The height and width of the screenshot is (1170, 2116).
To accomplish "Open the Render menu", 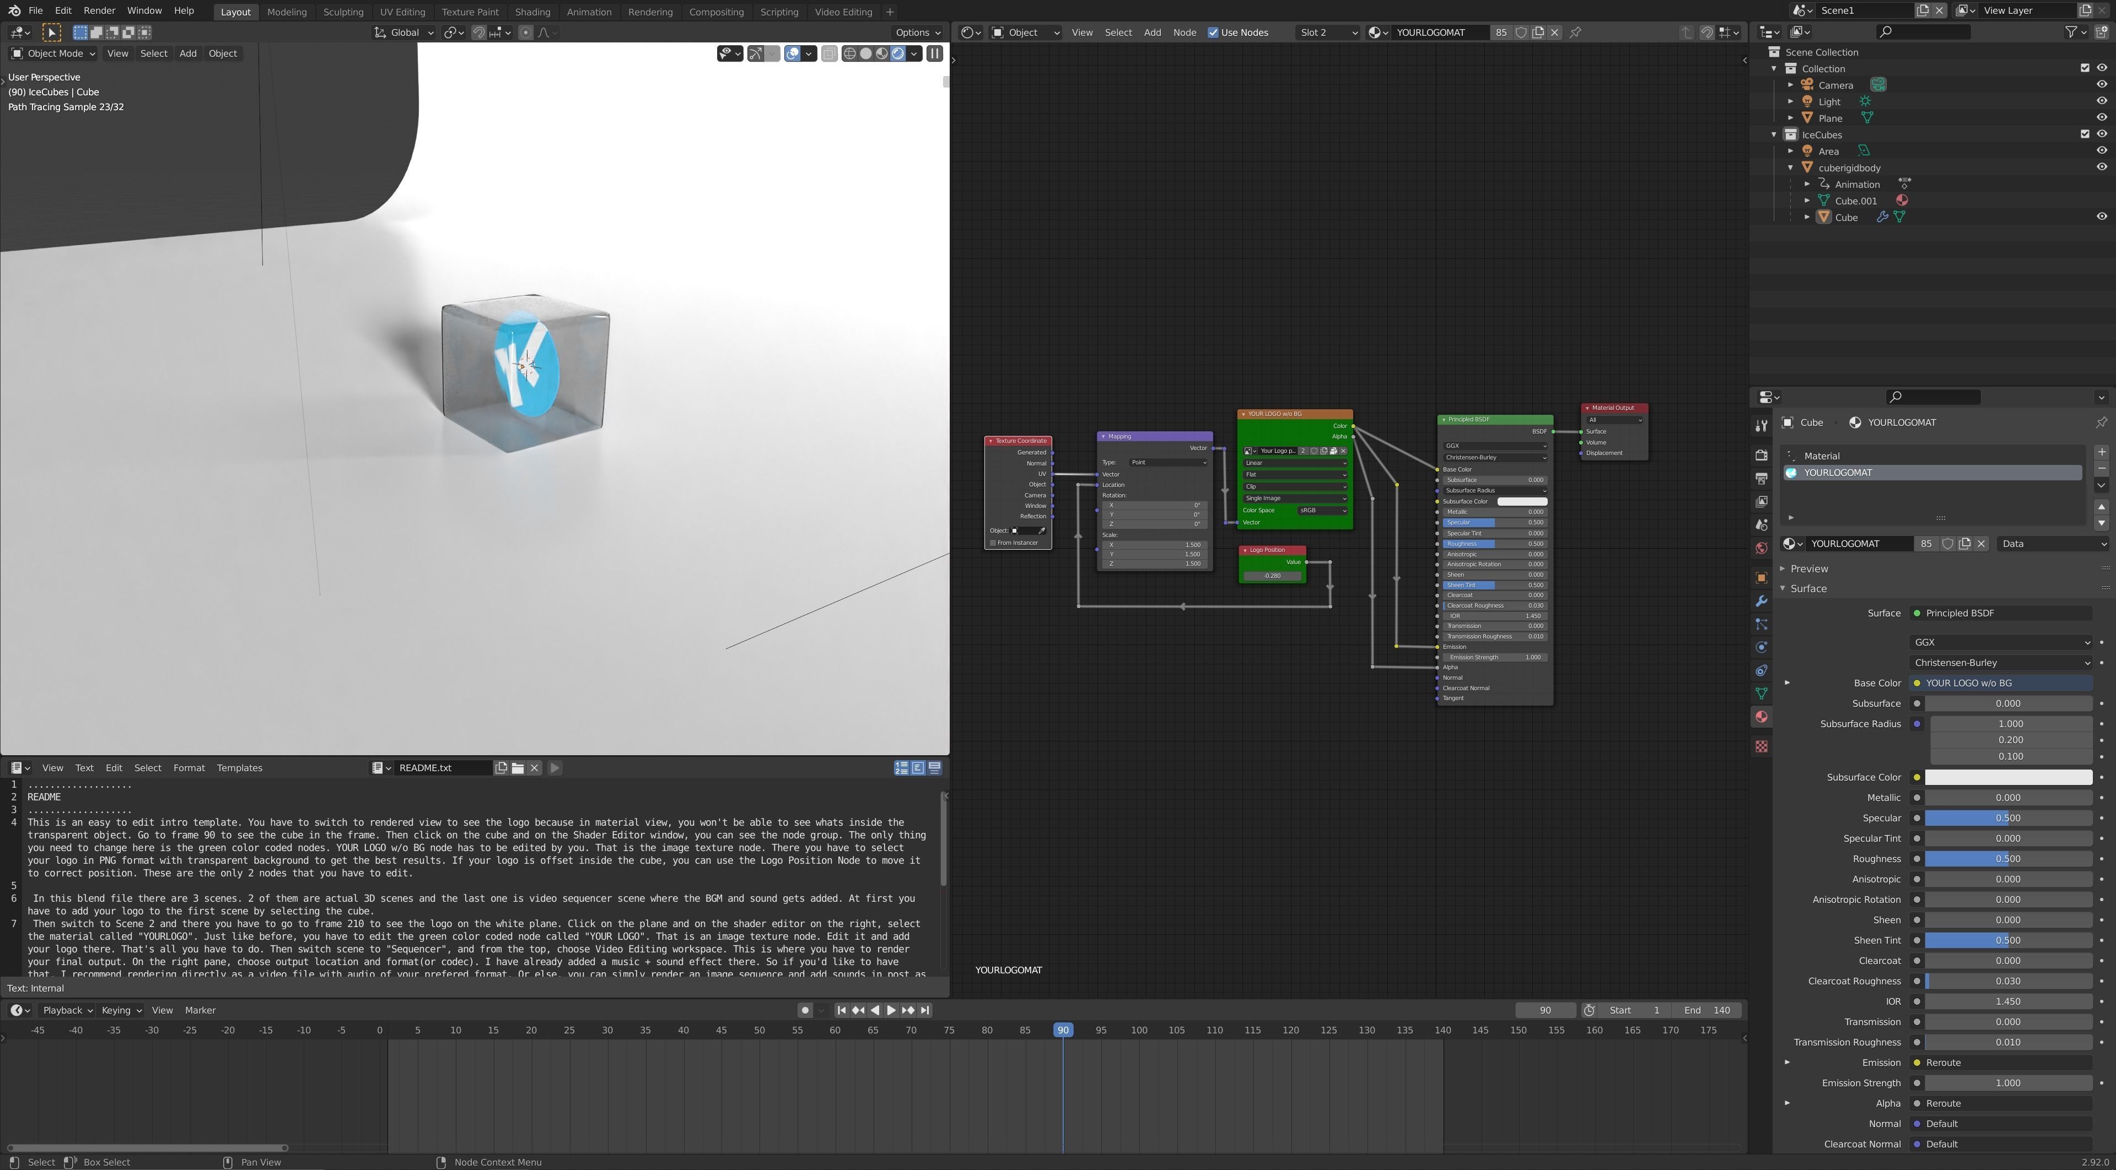I will pos(99,10).
